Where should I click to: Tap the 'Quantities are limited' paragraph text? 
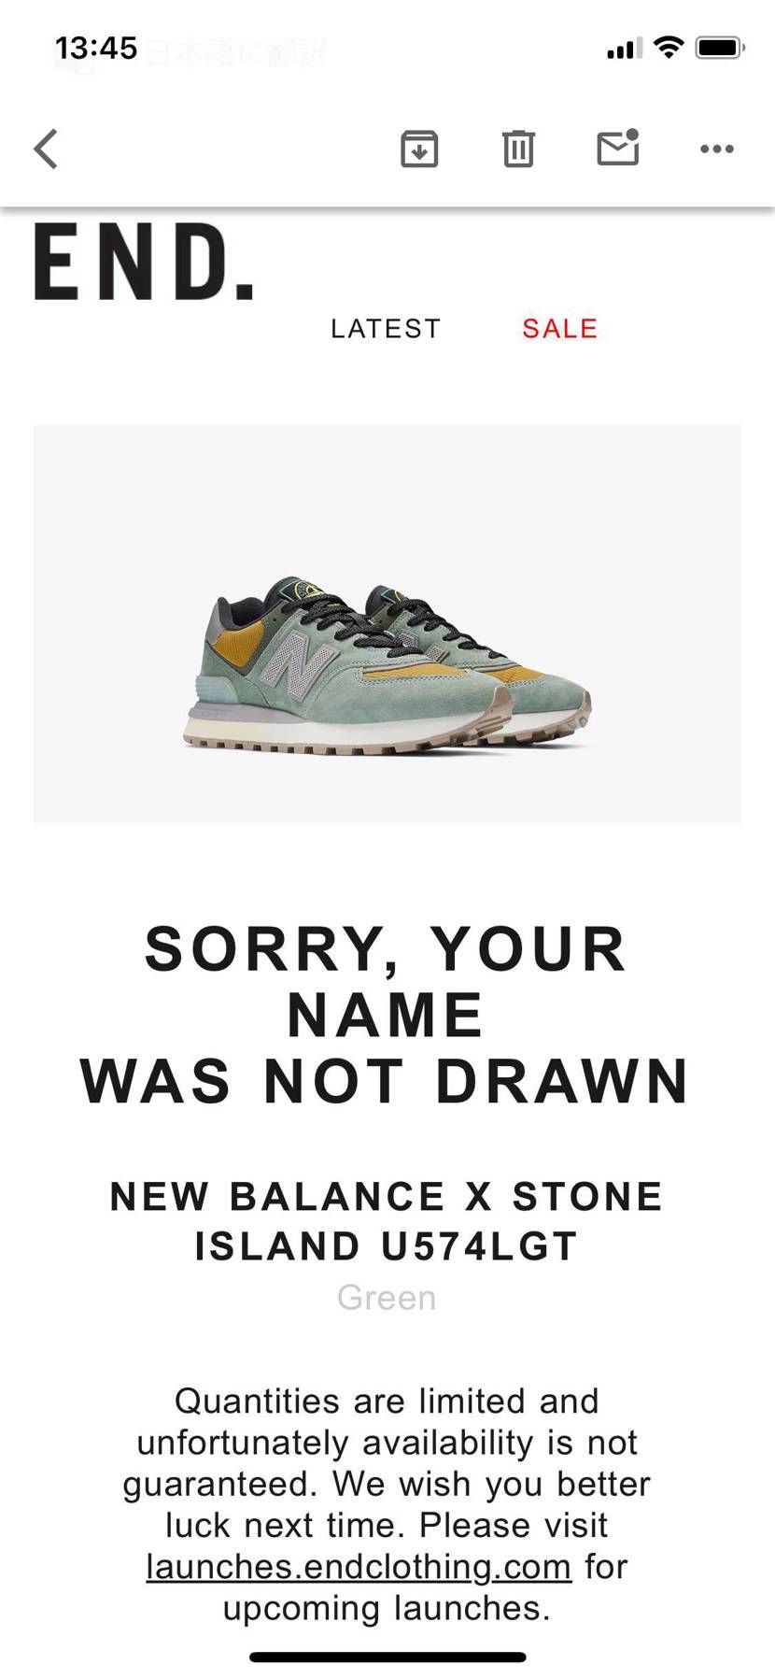pyautogui.click(x=387, y=1504)
